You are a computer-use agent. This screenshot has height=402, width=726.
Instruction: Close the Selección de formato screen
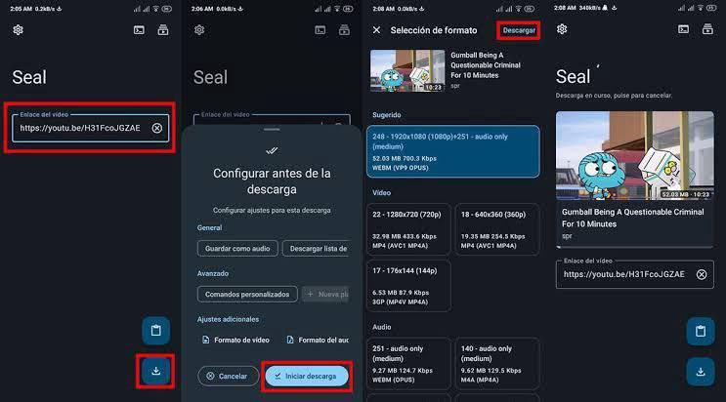(376, 30)
